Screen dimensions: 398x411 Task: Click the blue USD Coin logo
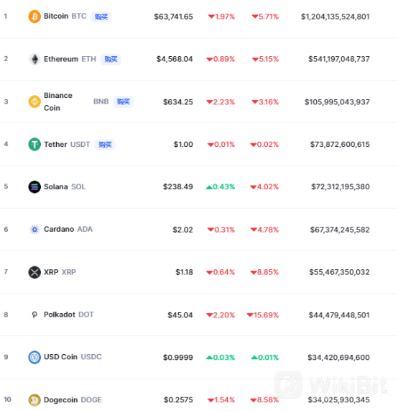pyautogui.click(x=34, y=357)
